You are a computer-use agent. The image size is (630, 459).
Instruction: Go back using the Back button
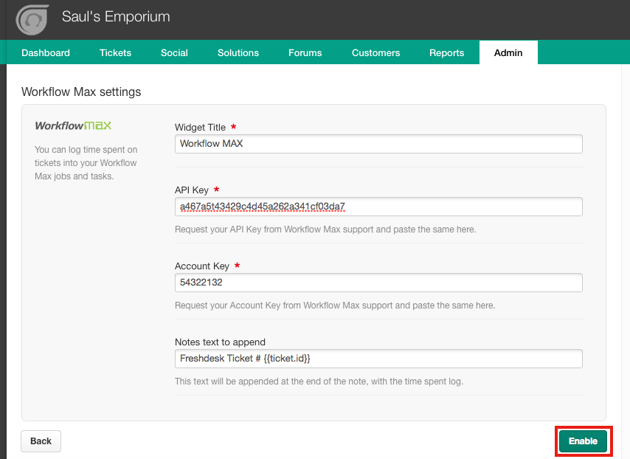(x=41, y=441)
